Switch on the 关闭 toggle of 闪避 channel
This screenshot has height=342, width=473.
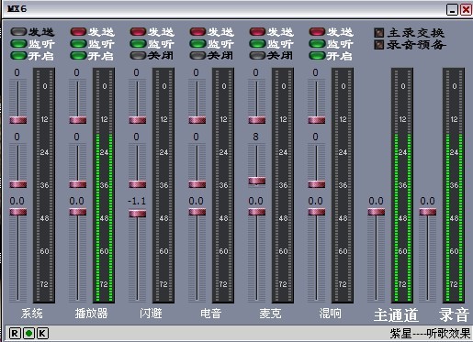click(x=138, y=56)
